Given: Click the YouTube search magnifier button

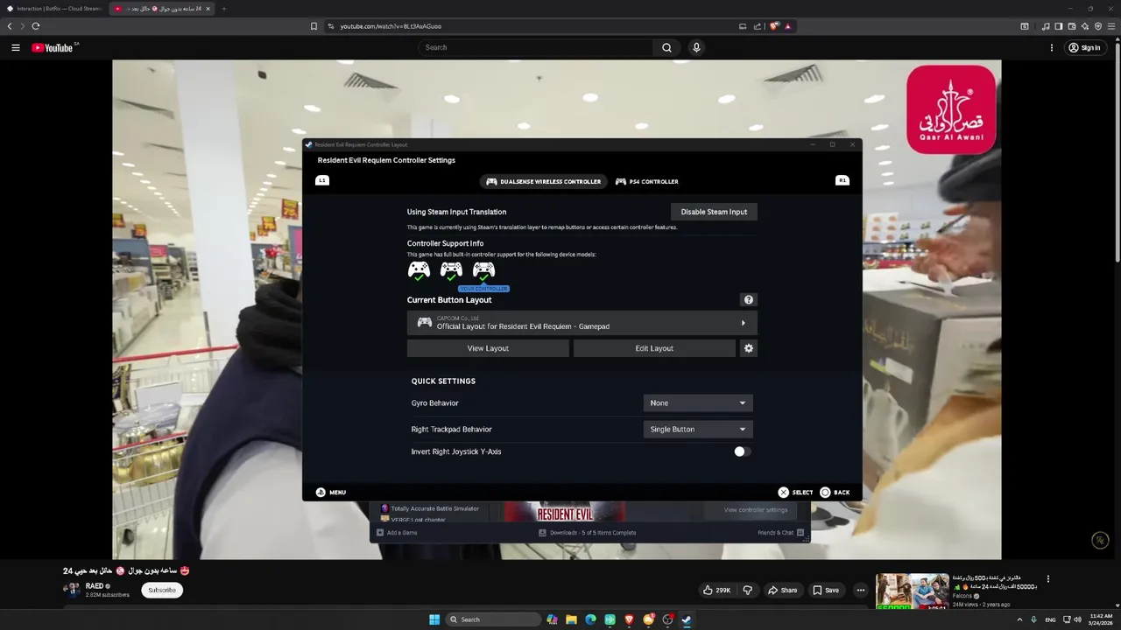Looking at the screenshot, I should [666, 48].
